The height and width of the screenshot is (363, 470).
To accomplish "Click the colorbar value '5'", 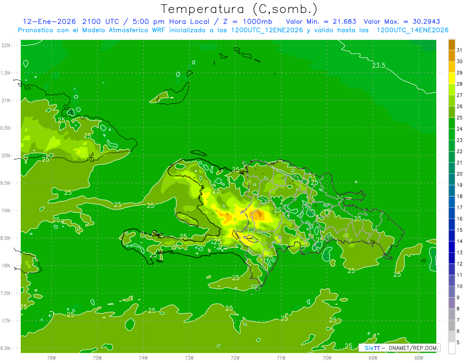I will click(x=458, y=342).
